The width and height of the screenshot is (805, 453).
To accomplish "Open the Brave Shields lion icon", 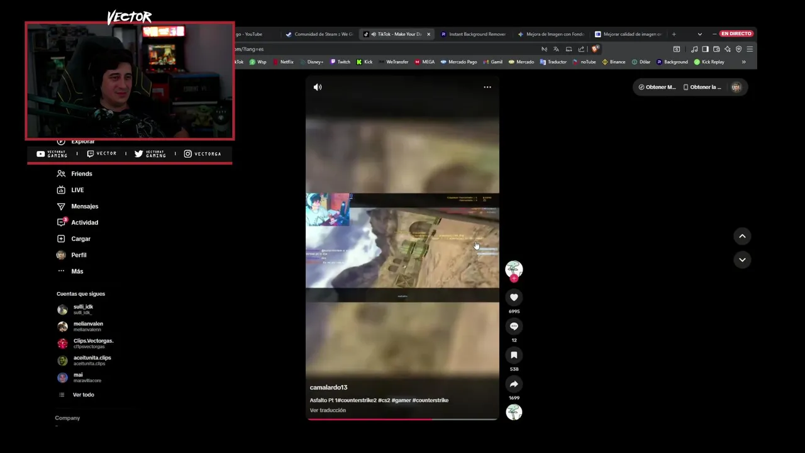I will (595, 49).
